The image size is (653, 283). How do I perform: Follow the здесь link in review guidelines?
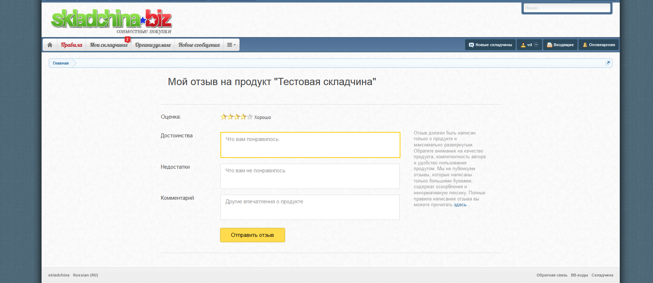click(x=460, y=205)
